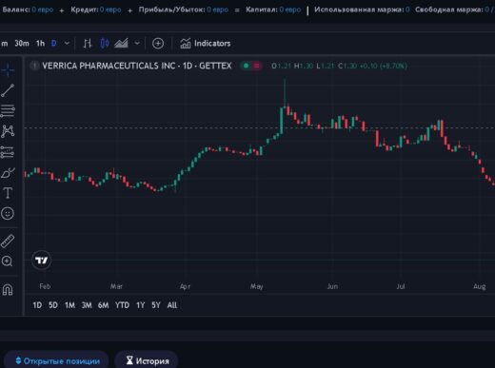495x368 pixels.
Task: Add a symbol to compare
Action: pos(158,44)
